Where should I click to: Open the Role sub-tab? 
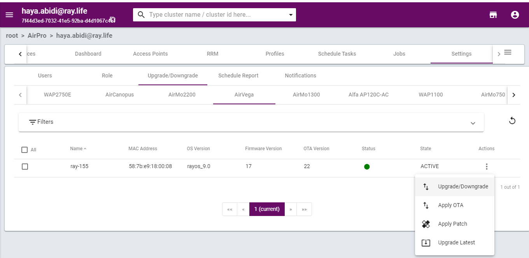point(107,75)
